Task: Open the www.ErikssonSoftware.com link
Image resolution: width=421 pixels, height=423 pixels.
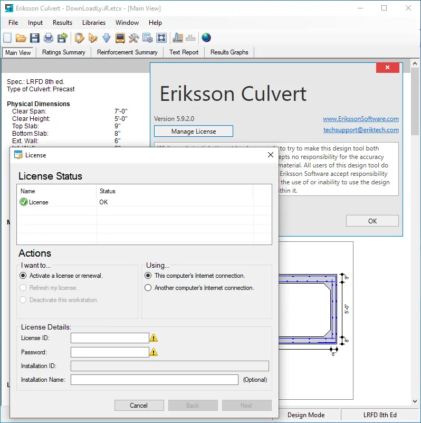Action: click(x=361, y=119)
